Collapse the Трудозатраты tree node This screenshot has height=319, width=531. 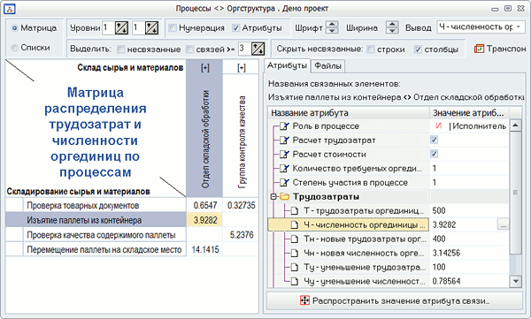273,196
